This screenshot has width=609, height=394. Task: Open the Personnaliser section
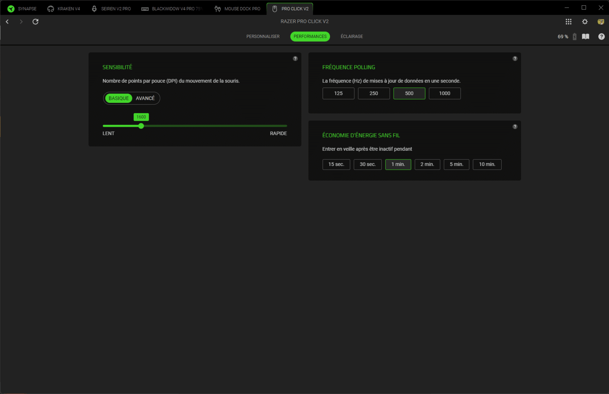[263, 37]
